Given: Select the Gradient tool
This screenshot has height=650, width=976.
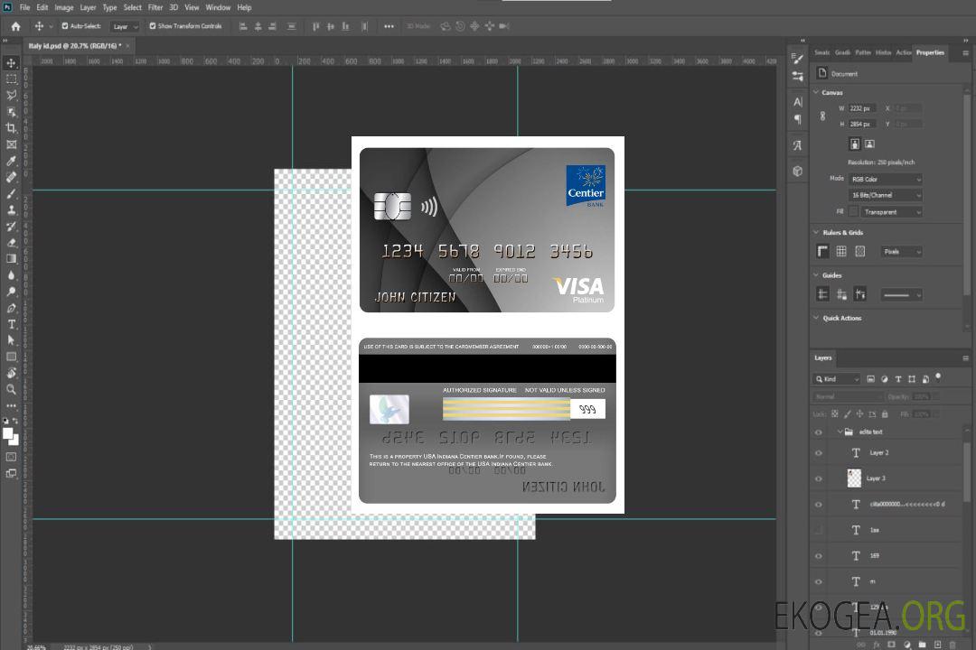Looking at the screenshot, I should (11, 259).
